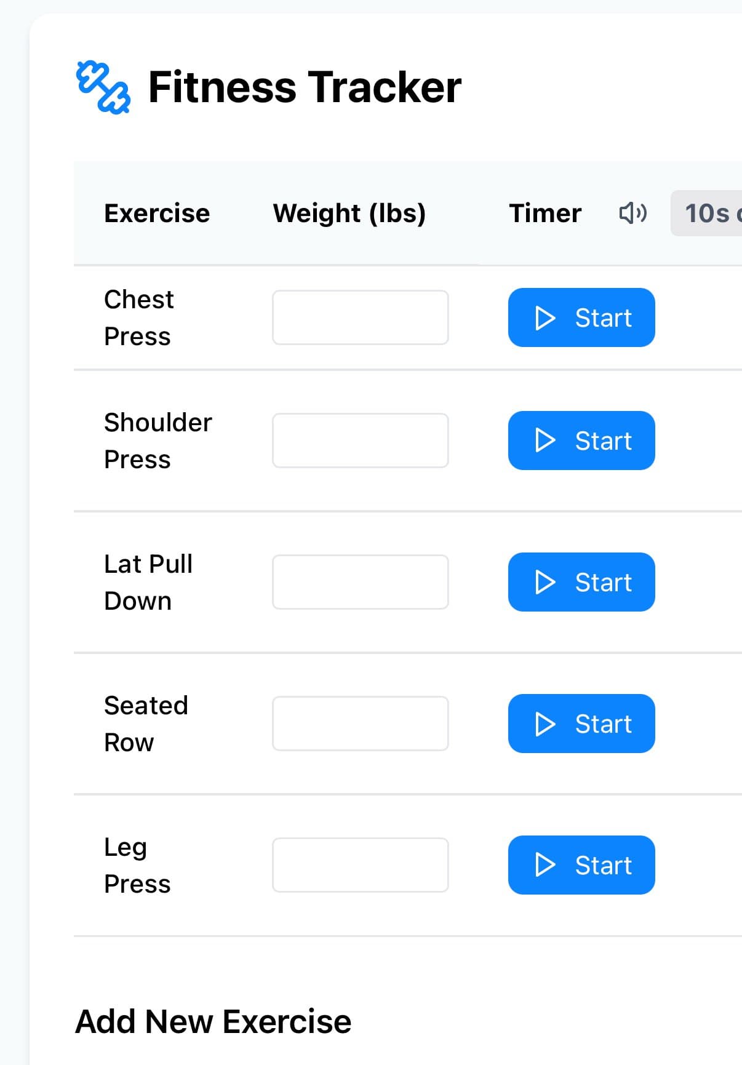742x1065 pixels.
Task: Start the Chest Press timer
Action: coord(581,317)
